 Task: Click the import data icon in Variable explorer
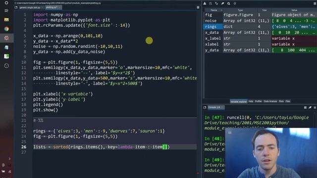pos(205,3)
